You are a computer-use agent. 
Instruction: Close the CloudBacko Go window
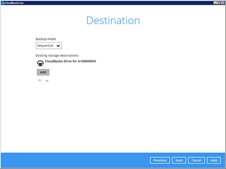[x=223, y=3]
